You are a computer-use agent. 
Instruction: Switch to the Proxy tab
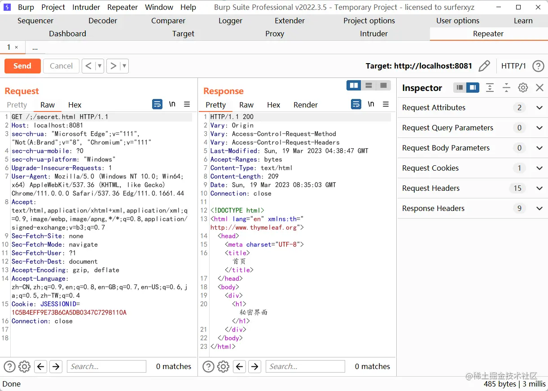[x=275, y=34]
